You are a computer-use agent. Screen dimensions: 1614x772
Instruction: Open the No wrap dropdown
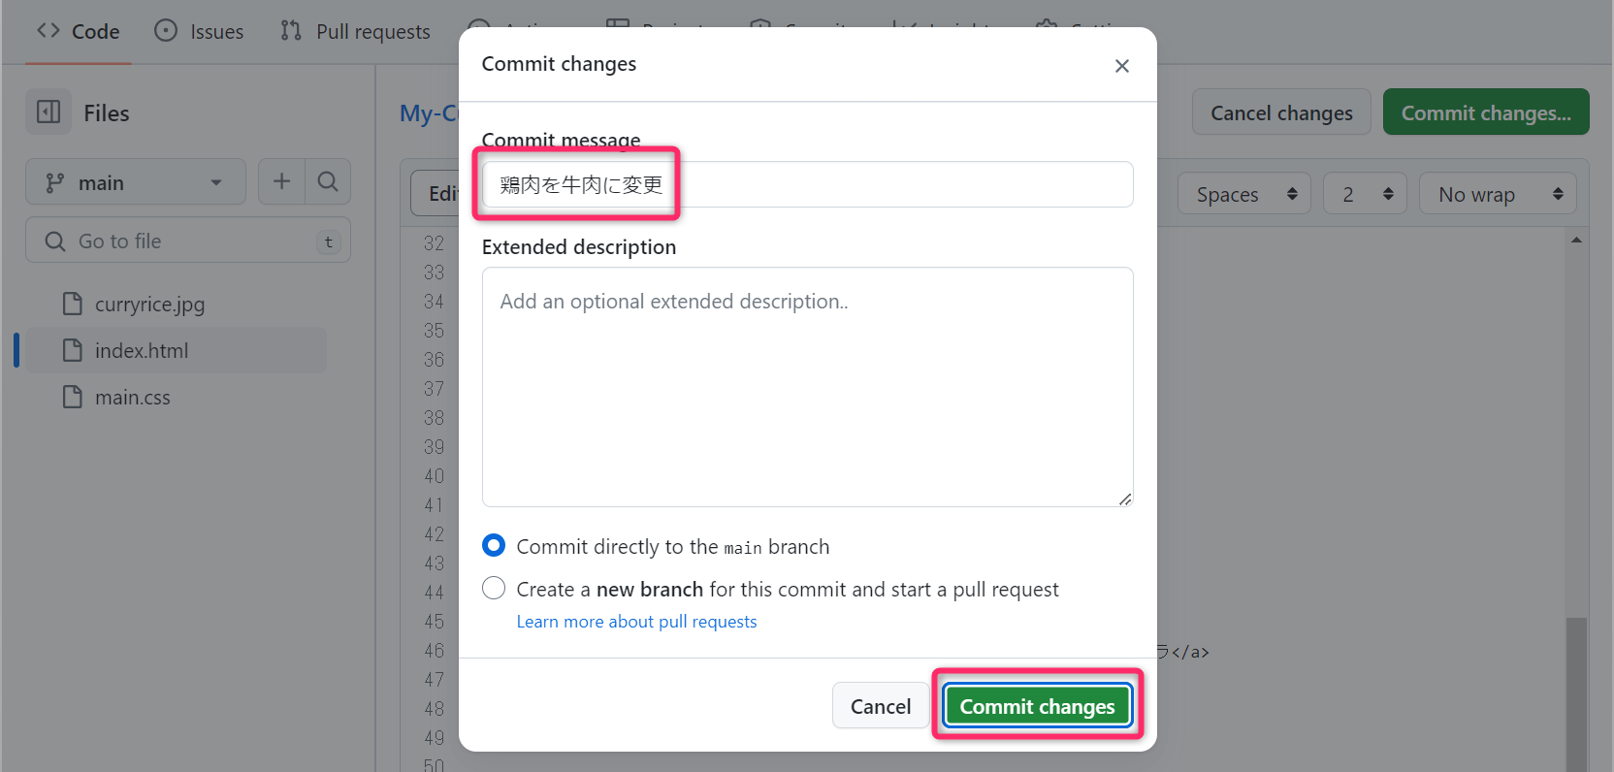coord(1497,194)
